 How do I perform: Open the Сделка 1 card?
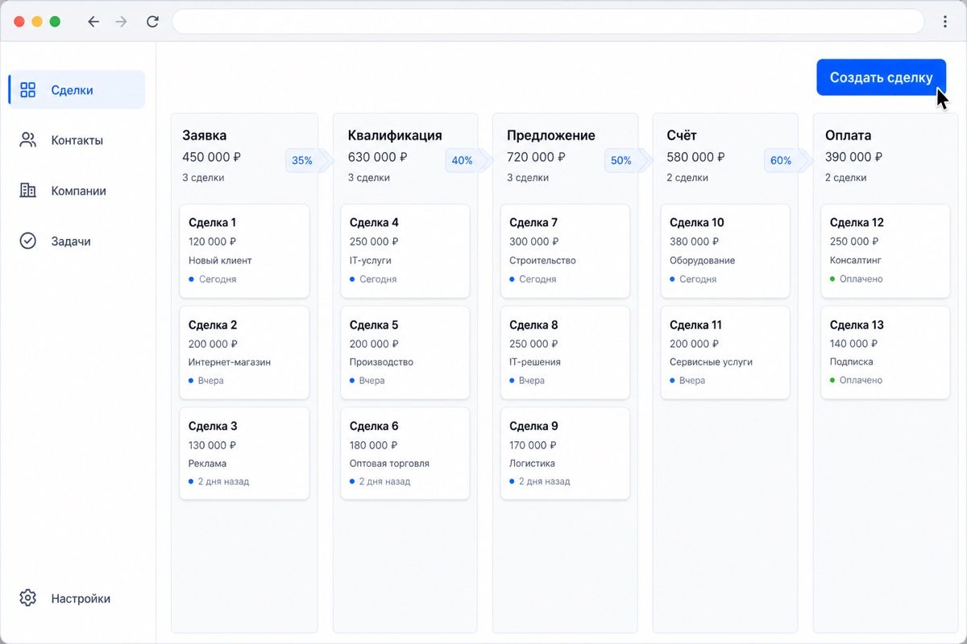pyautogui.click(x=244, y=251)
